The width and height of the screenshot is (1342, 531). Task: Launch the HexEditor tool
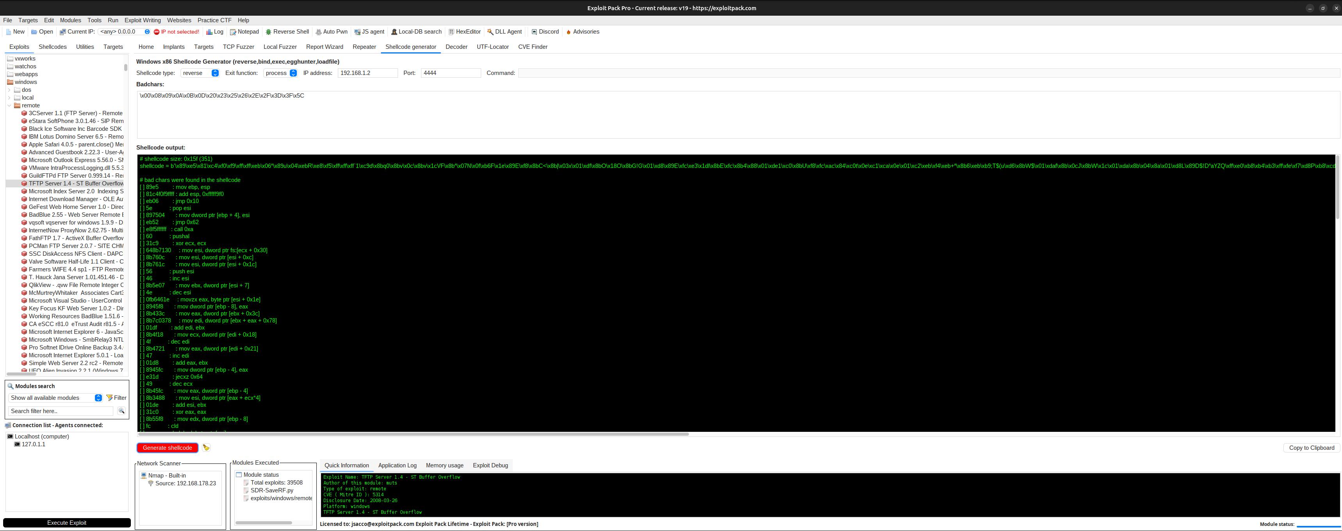pos(464,32)
